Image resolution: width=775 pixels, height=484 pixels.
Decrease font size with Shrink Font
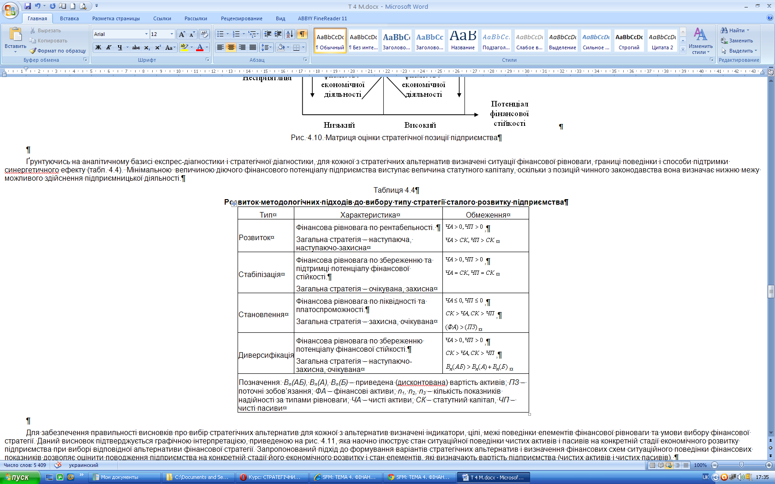pyautogui.click(x=192, y=34)
